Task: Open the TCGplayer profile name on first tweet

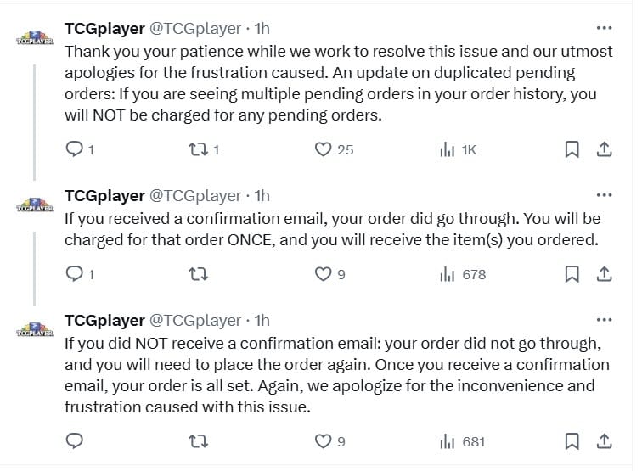Action: pyautogui.click(x=104, y=28)
